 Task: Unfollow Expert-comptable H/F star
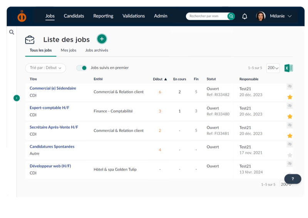(290, 116)
